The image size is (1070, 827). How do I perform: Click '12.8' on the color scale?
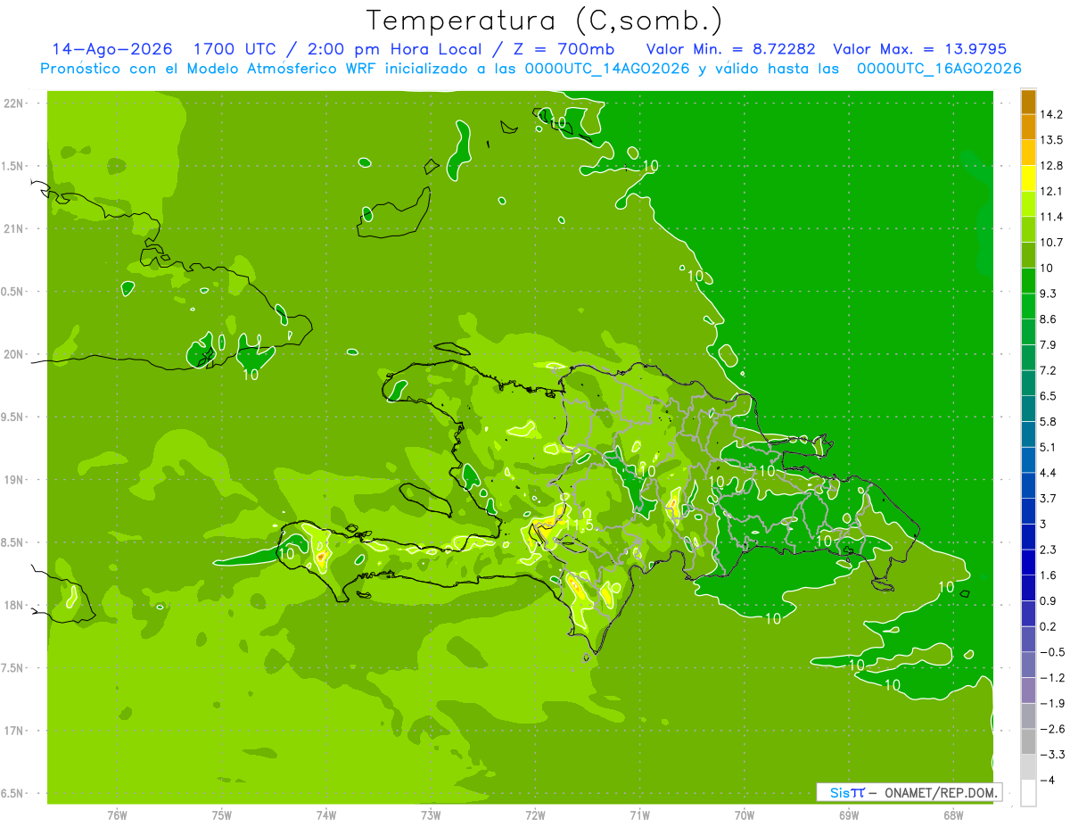[x=1051, y=166]
